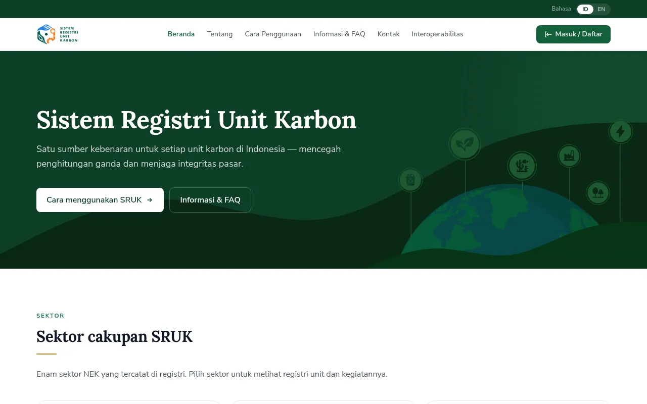
Task: Go to the Tentang page
Action: tap(220, 34)
